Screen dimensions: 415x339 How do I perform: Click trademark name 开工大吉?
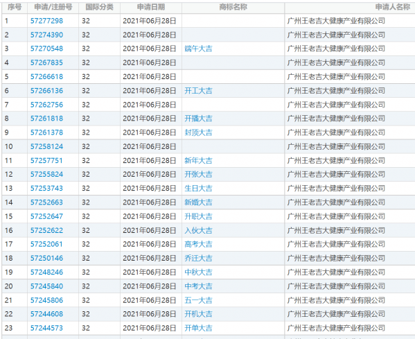[x=198, y=91]
